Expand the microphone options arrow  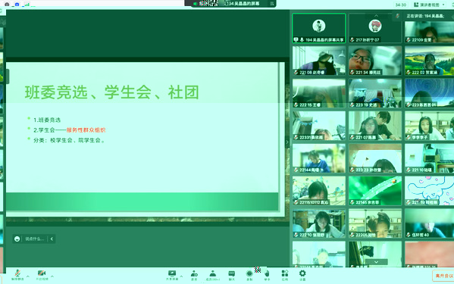tap(28, 276)
